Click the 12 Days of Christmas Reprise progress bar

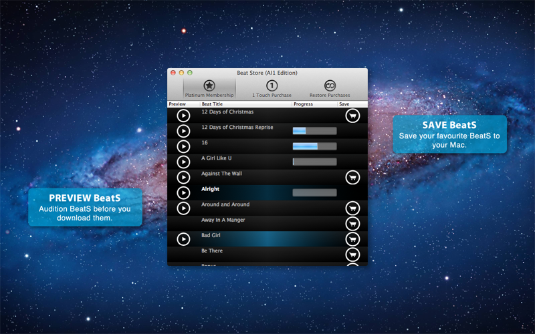314,131
